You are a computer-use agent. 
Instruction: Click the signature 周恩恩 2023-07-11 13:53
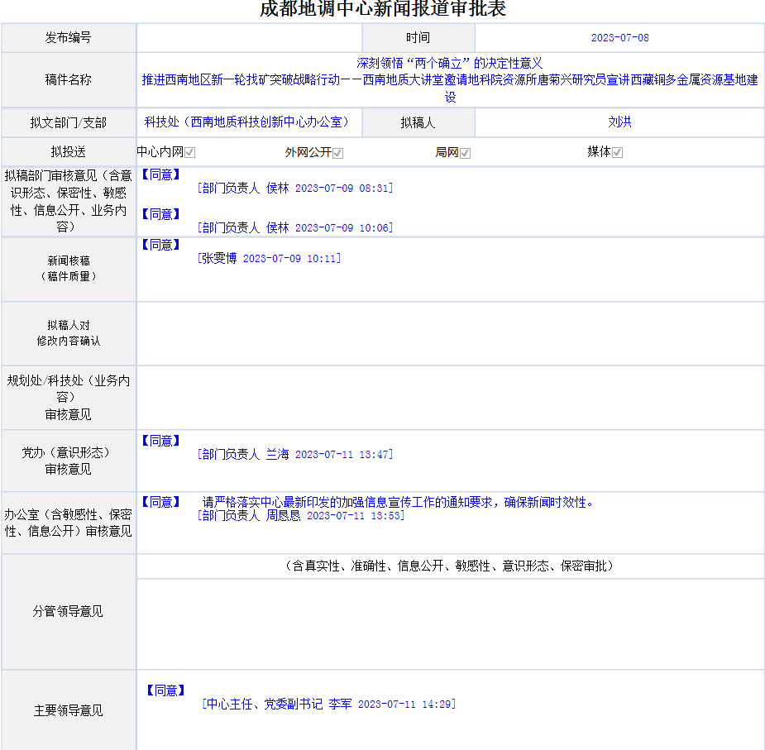[300, 515]
